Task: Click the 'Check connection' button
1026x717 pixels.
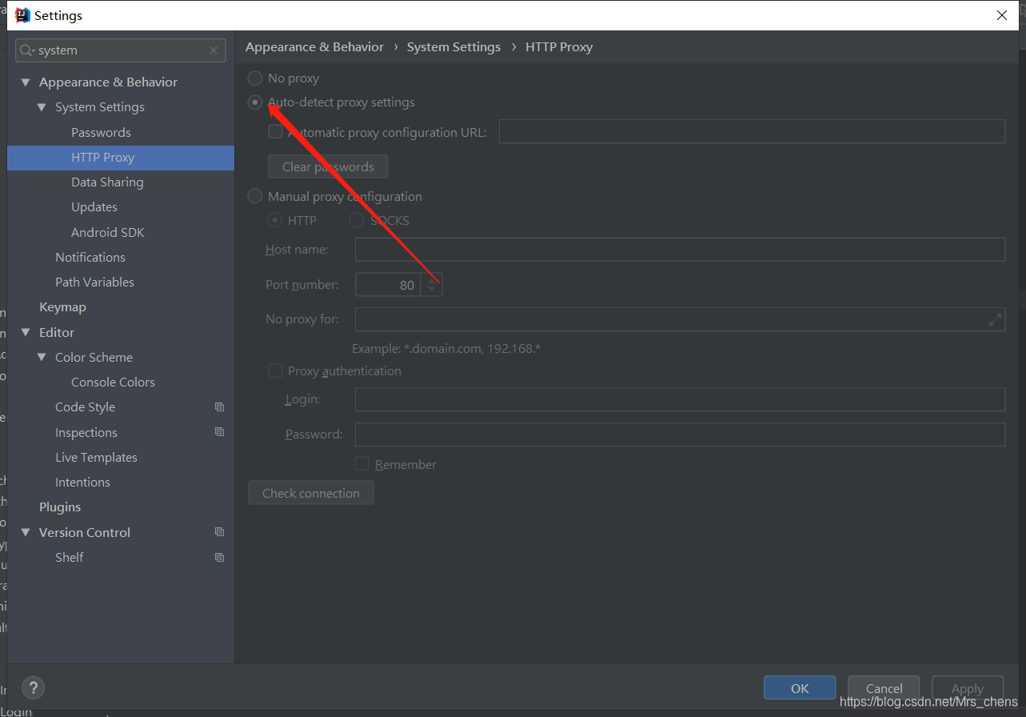Action: [311, 493]
